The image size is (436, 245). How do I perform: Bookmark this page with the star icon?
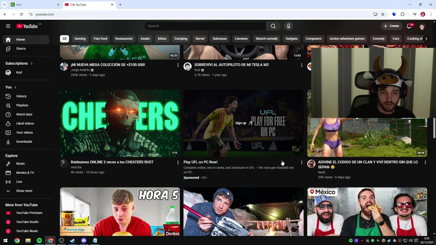click(x=383, y=14)
